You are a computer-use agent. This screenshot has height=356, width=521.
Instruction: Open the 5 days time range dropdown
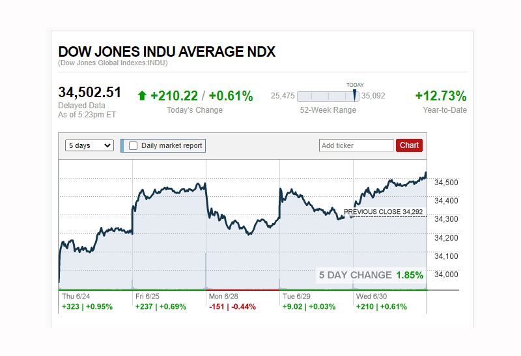90,145
